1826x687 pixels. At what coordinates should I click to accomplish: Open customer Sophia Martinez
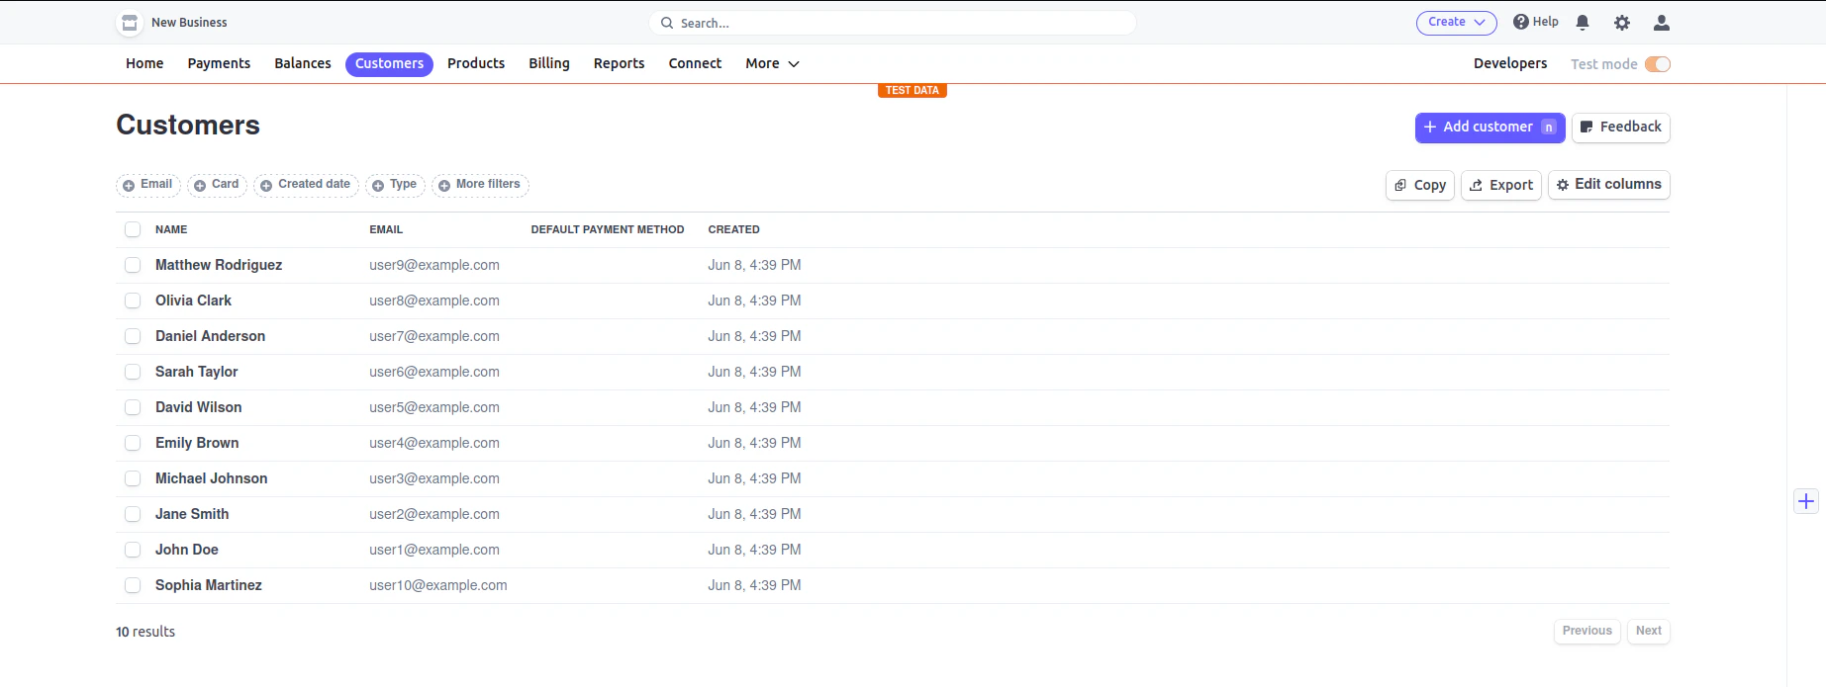point(209,585)
